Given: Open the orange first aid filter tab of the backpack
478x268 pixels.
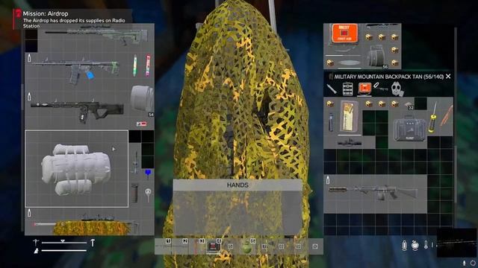Looking at the screenshot, I should pyautogui.click(x=364, y=89).
